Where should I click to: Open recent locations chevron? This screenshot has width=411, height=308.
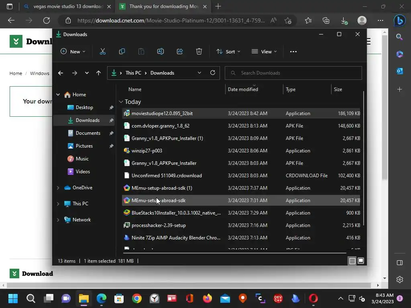87,73
